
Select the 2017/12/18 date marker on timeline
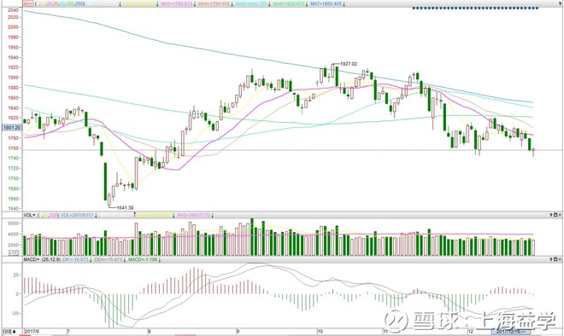(x=511, y=331)
